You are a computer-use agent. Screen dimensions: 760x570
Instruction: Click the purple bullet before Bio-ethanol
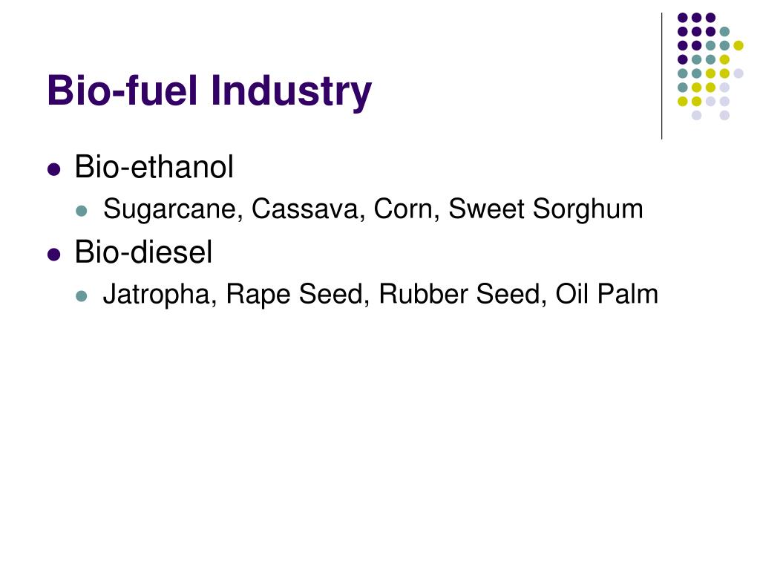click(54, 169)
